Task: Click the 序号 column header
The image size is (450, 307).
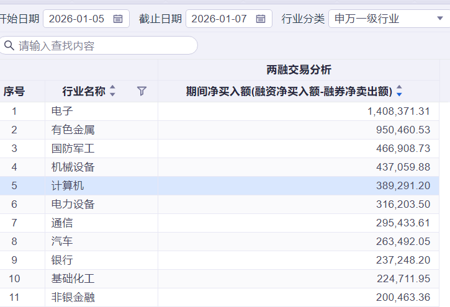Action: tap(14, 91)
